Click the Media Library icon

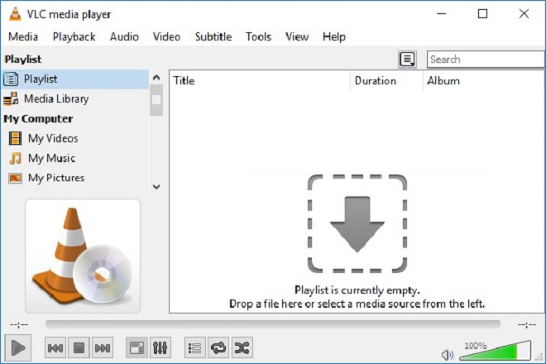(x=11, y=99)
